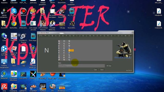Select the letter A tab
The image size is (164, 92).
[x=49, y=36]
